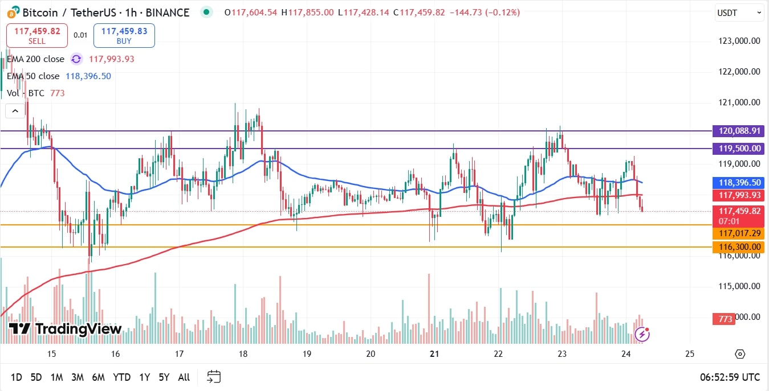Click the TradingView logo
The image size is (769, 391).
click(66, 329)
